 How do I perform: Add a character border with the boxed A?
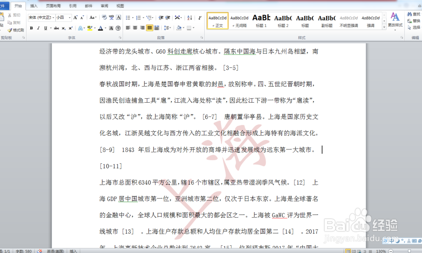(119, 17)
